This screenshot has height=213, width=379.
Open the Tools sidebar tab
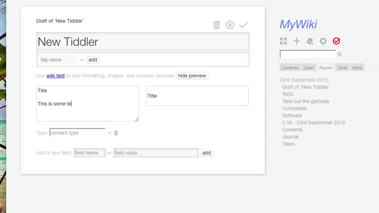[342, 68]
